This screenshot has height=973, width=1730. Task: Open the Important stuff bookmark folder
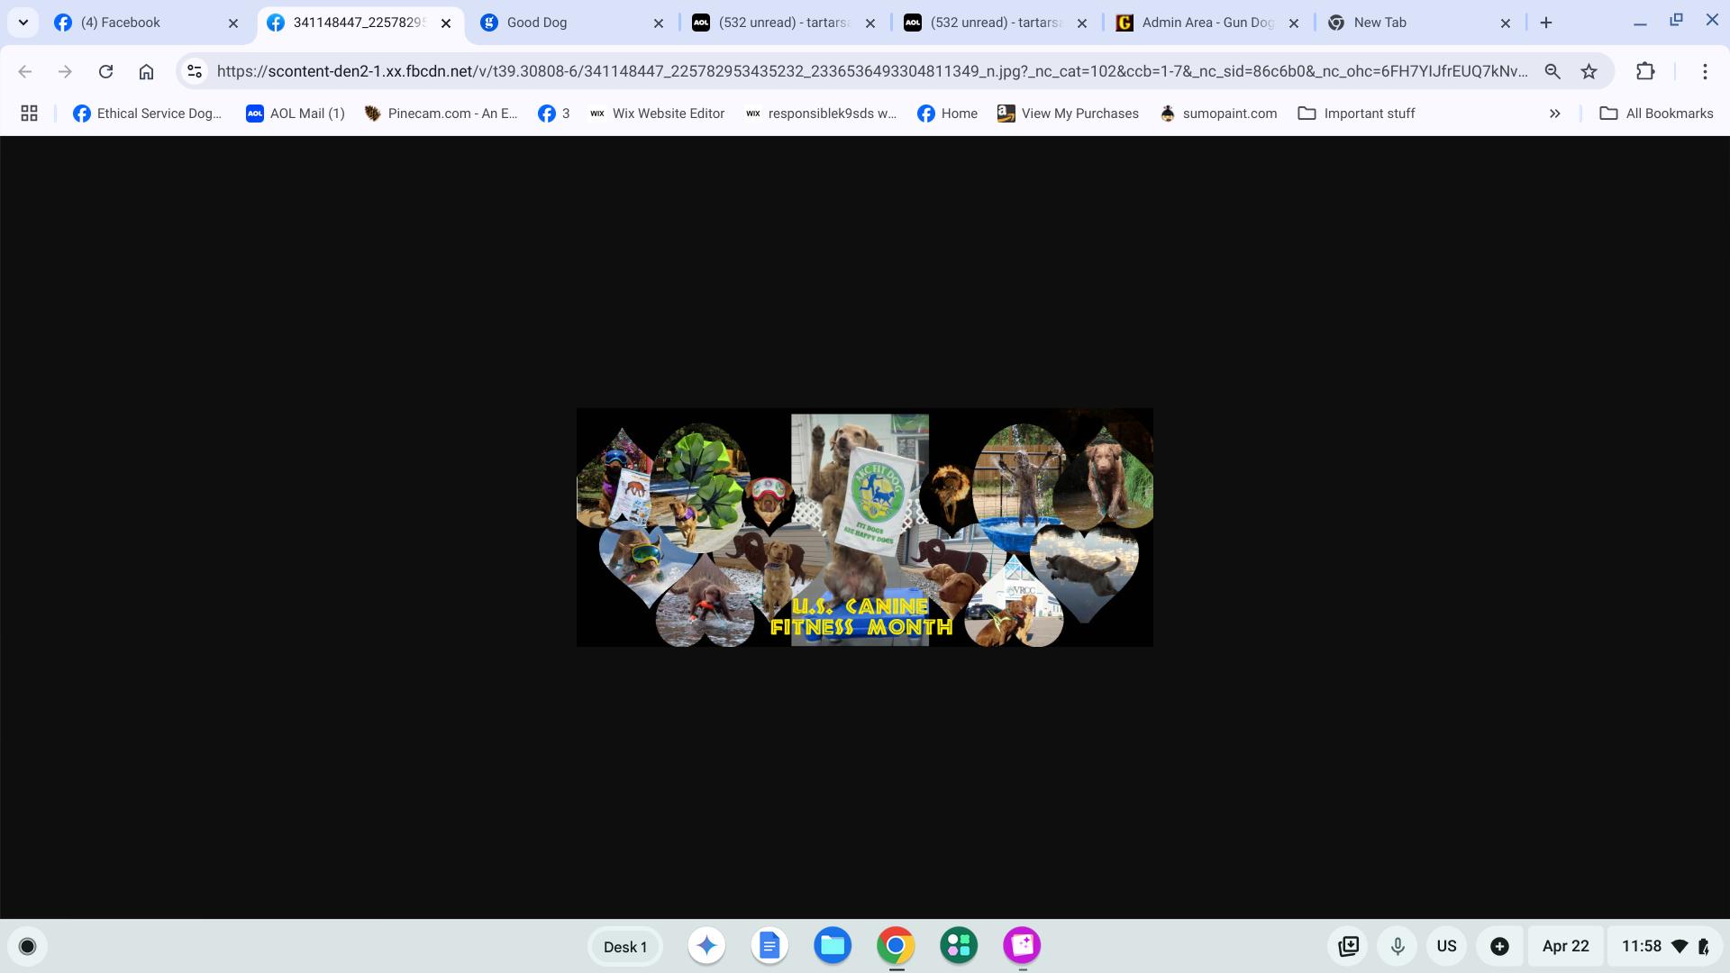pyautogui.click(x=1356, y=114)
